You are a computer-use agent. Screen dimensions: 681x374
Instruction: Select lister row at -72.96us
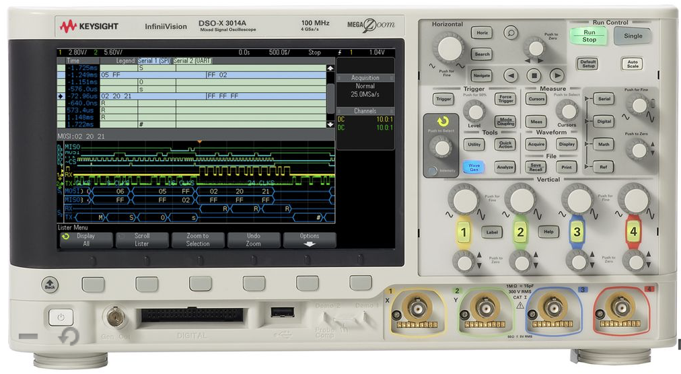pyautogui.click(x=192, y=96)
